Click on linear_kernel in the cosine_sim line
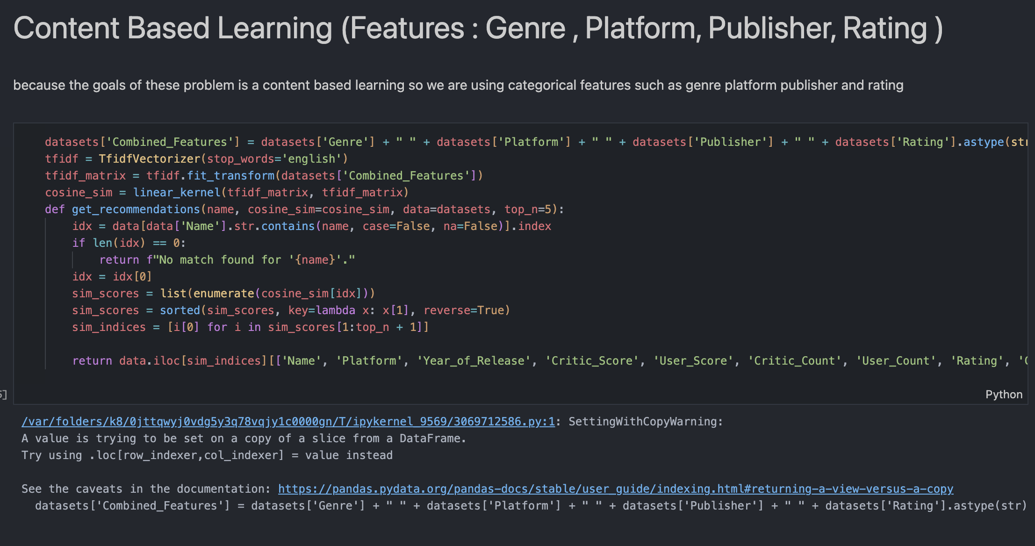1035x546 pixels. [177, 193]
